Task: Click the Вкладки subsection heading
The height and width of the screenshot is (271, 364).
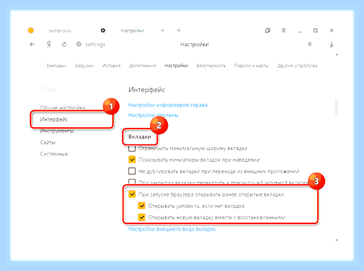Action: [140, 137]
